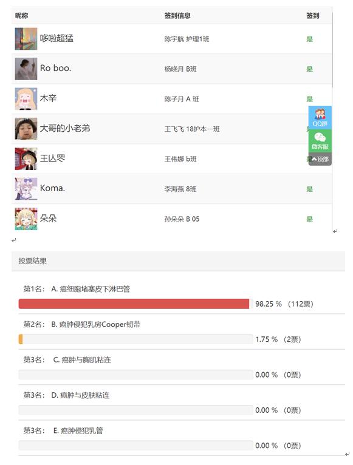Click the 签到信息 column header
Screen dimensions: 353x465
pyautogui.click(x=177, y=15)
